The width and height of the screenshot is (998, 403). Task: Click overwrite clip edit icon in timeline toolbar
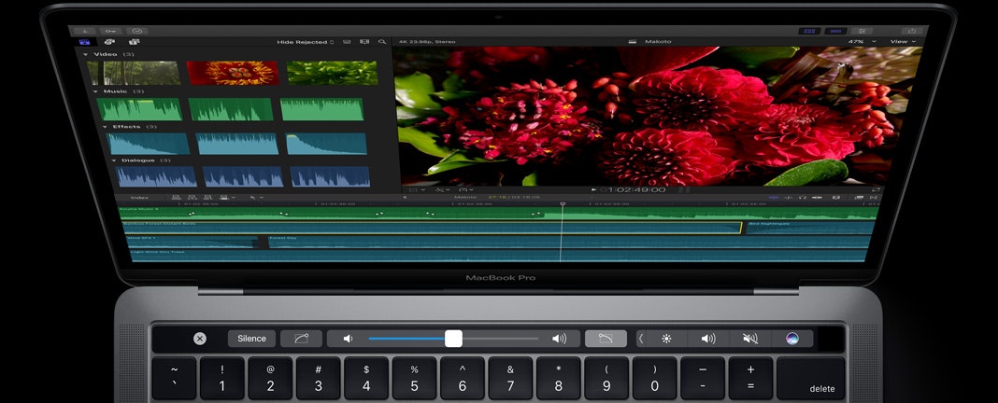(223, 198)
